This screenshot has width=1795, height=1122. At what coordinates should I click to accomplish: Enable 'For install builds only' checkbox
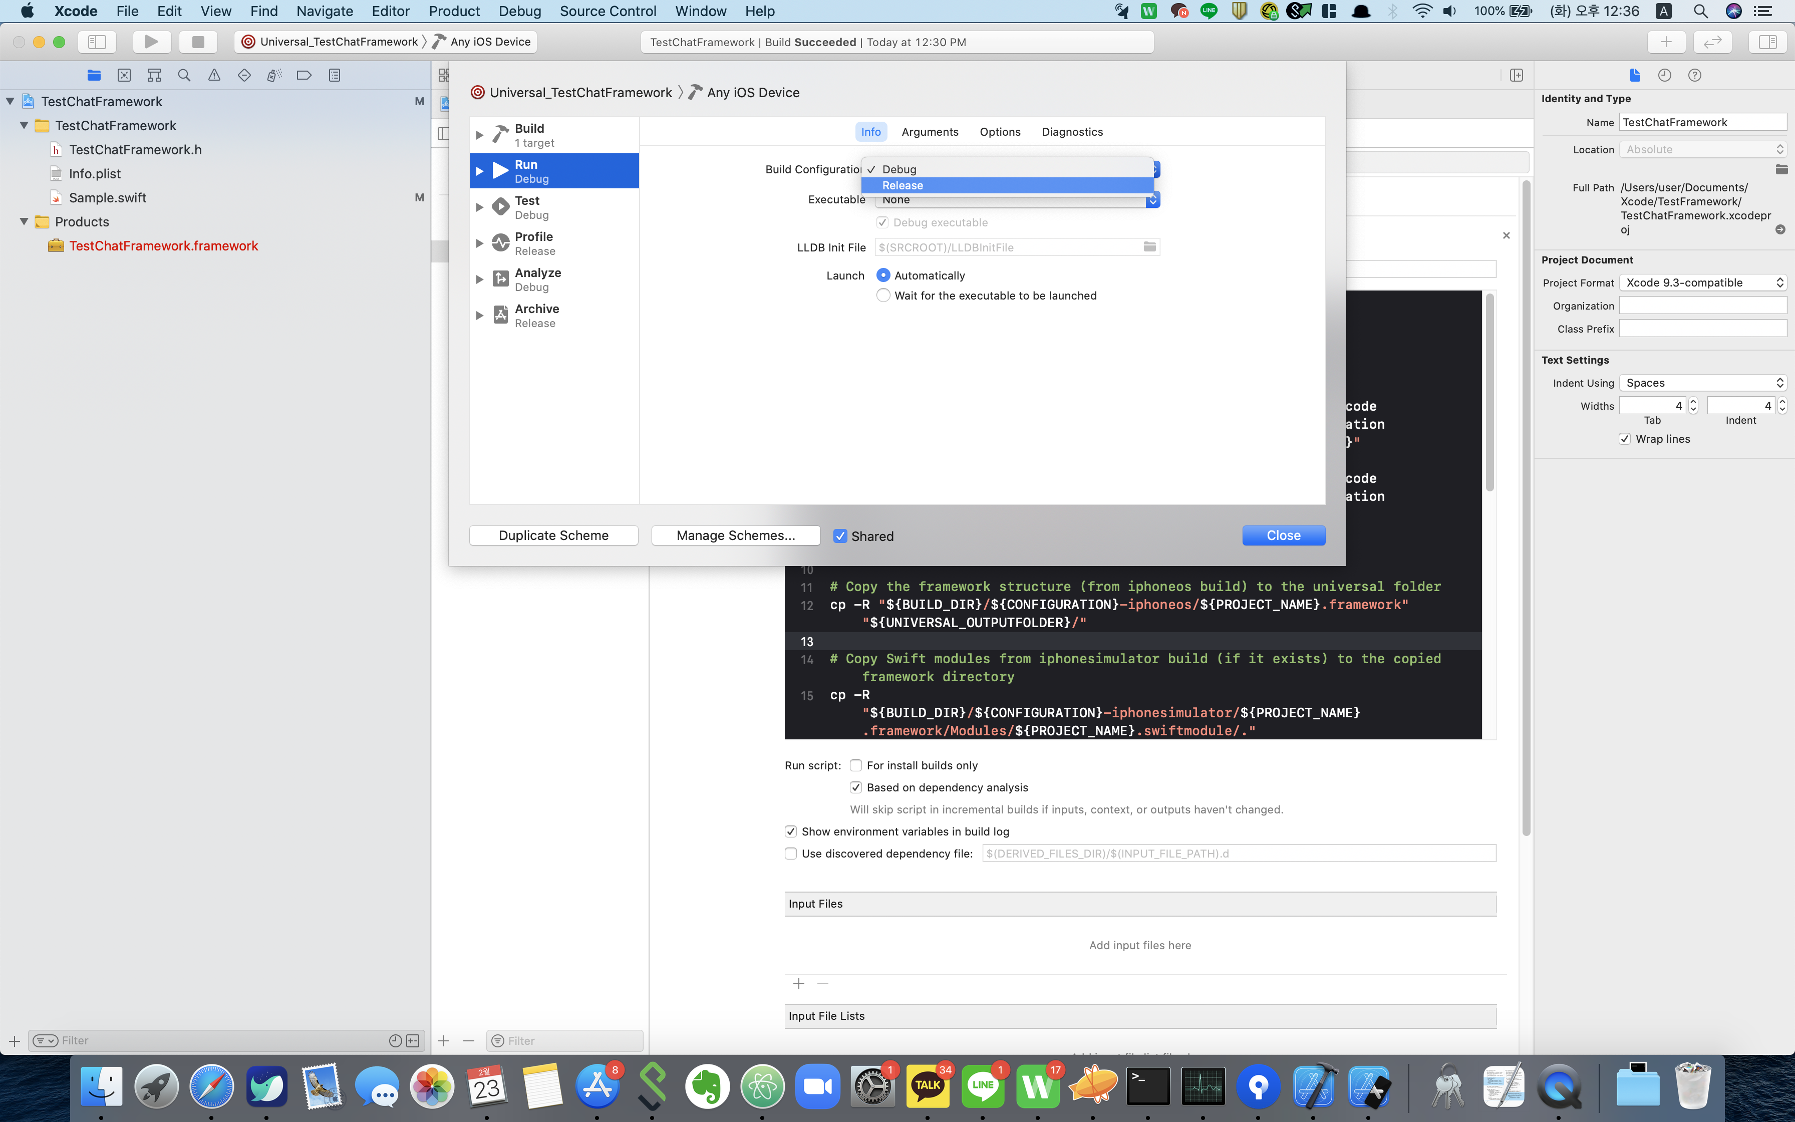pyautogui.click(x=856, y=765)
